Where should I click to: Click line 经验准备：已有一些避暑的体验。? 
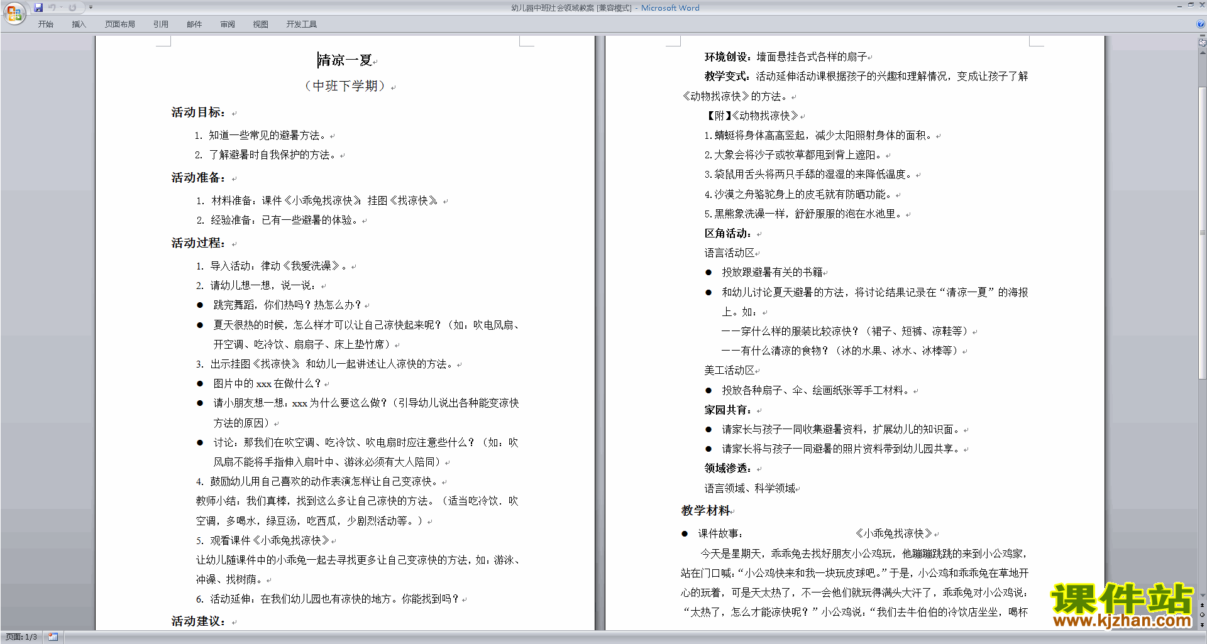(x=285, y=220)
